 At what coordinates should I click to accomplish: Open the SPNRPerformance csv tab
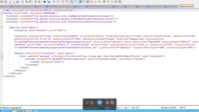(x=59, y=6)
